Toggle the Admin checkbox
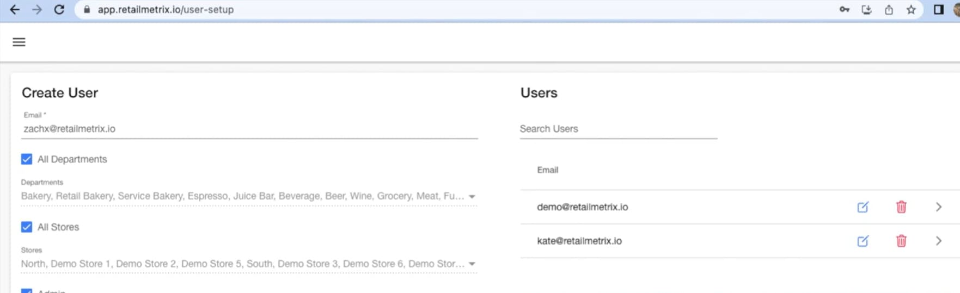 27,291
